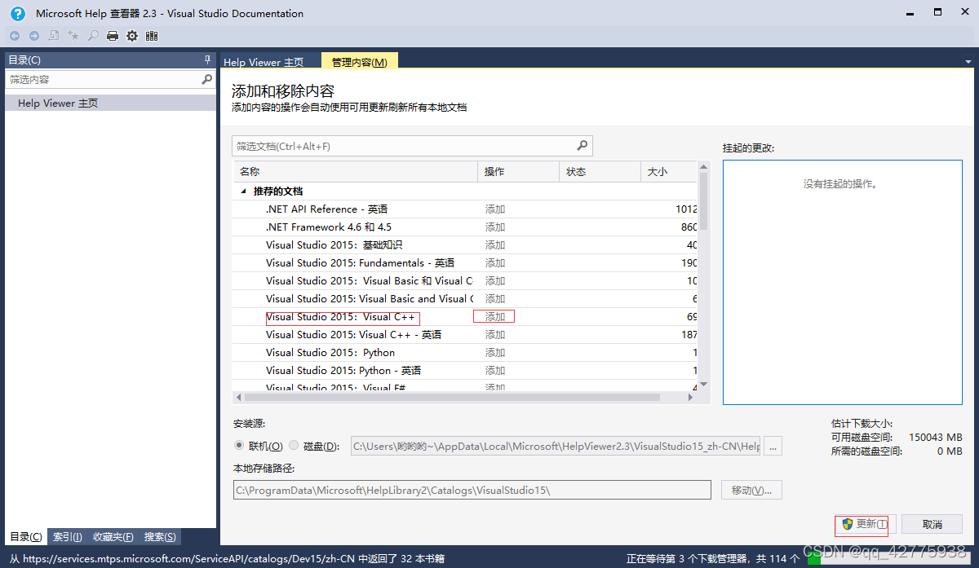This screenshot has height=568, width=979.
Task: Open the 搜索 bottom tab
Action: [160, 537]
